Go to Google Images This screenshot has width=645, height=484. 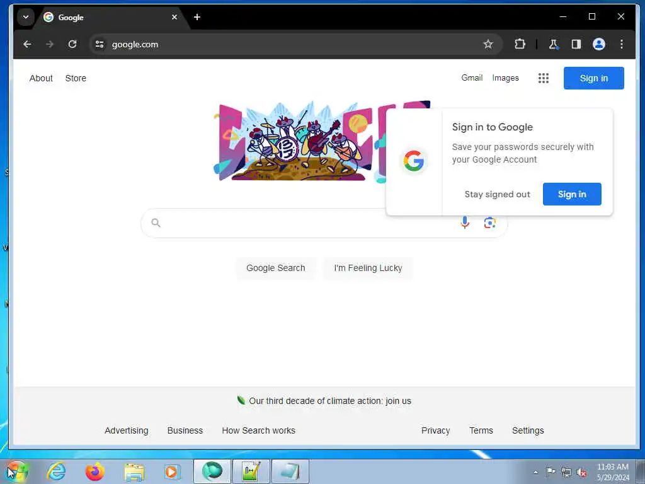tap(506, 78)
